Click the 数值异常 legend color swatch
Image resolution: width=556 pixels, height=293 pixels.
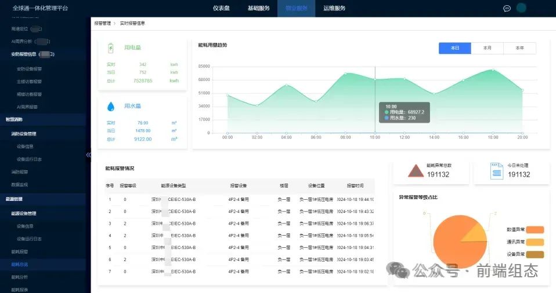535,230
